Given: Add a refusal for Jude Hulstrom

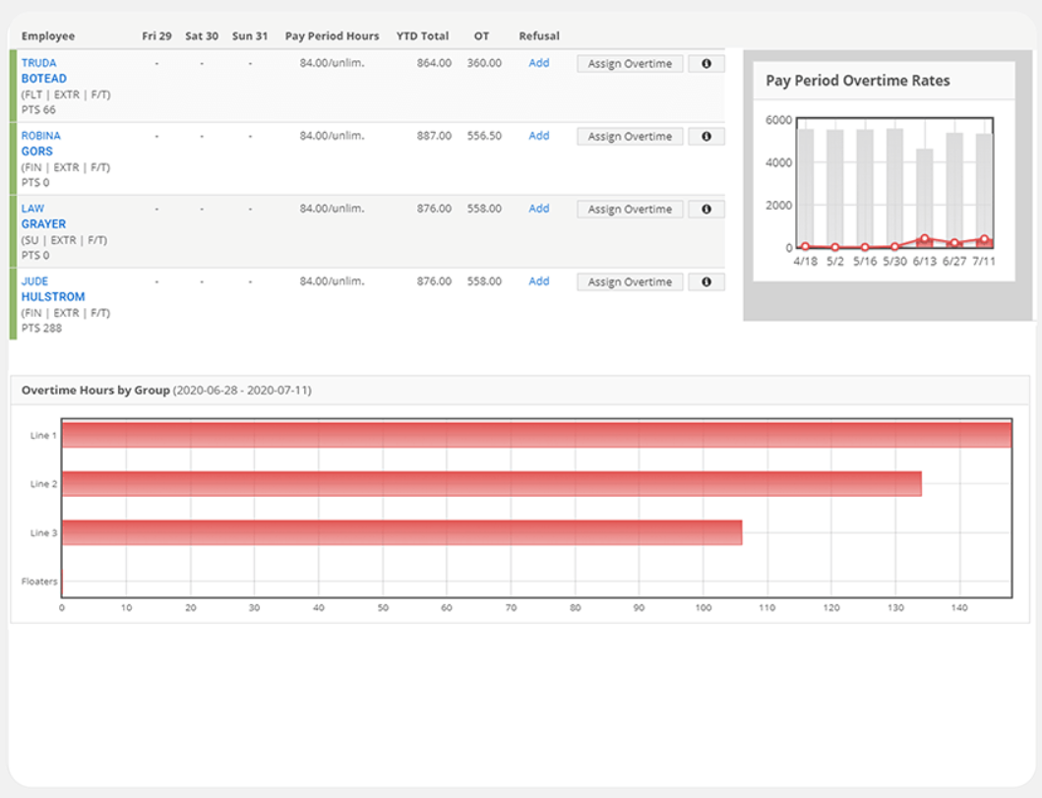Looking at the screenshot, I should click(538, 281).
